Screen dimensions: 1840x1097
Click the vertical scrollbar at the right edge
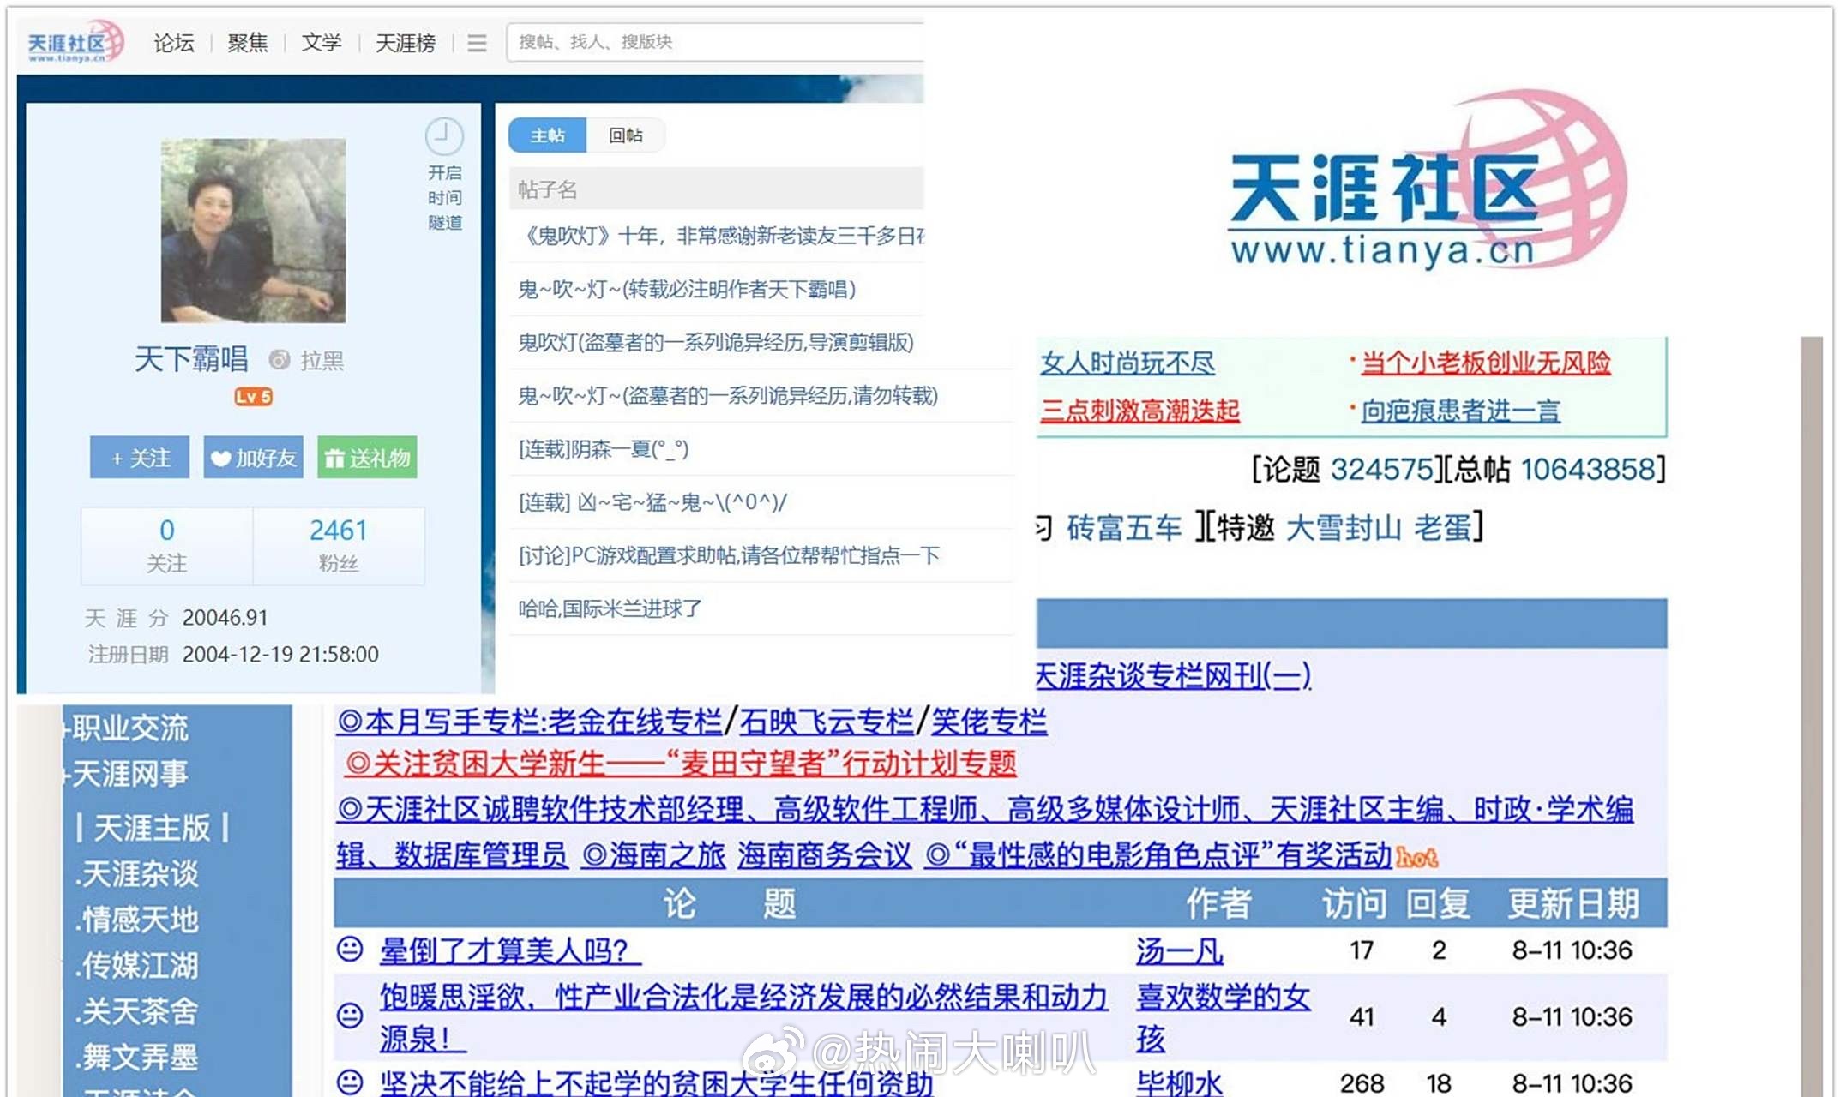tap(1812, 716)
